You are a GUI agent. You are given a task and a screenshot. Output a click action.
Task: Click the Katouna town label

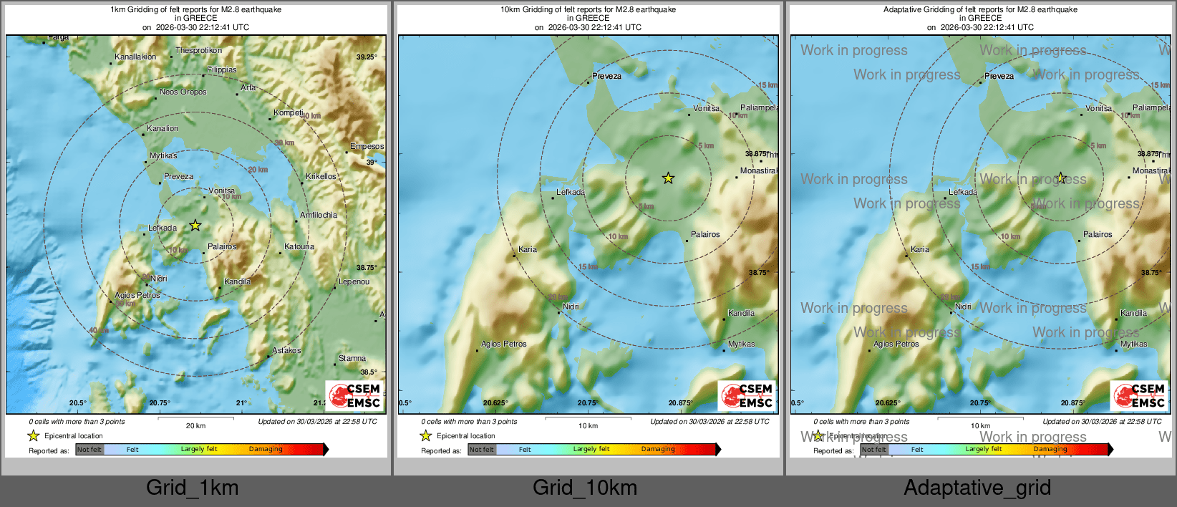(x=299, y=246)
